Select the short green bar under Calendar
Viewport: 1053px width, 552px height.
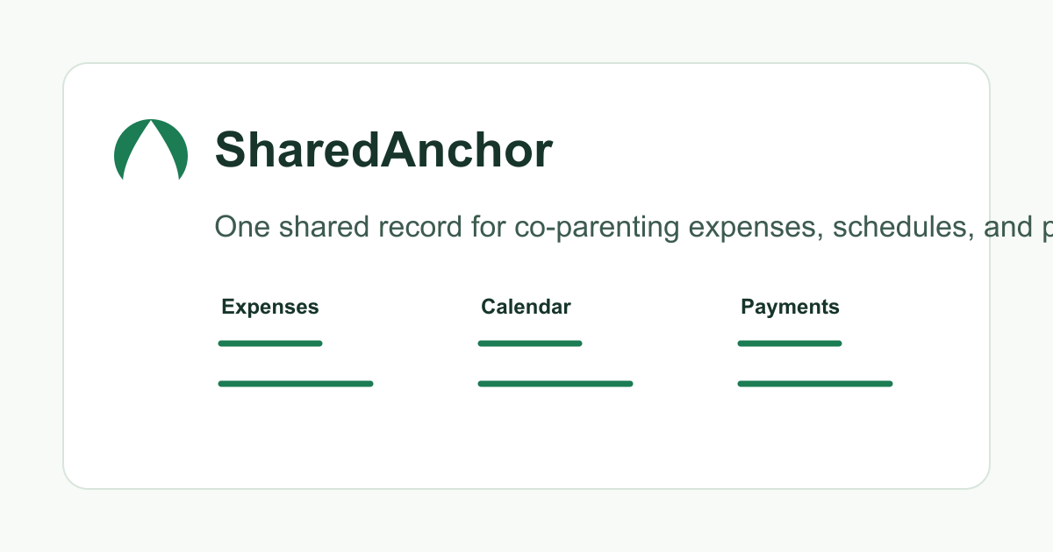pos(530,343)
